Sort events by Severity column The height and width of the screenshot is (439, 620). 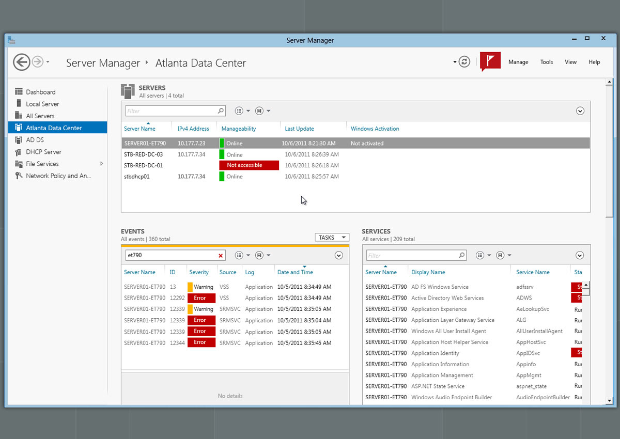click(x=199, y=272)
